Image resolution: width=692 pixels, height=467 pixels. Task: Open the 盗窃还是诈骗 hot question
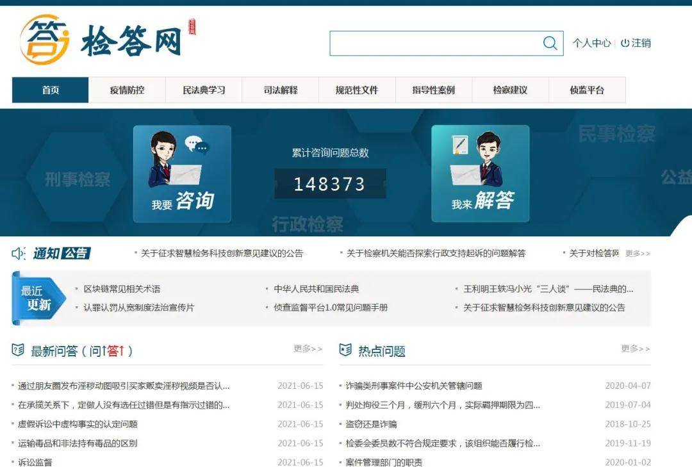371,424
